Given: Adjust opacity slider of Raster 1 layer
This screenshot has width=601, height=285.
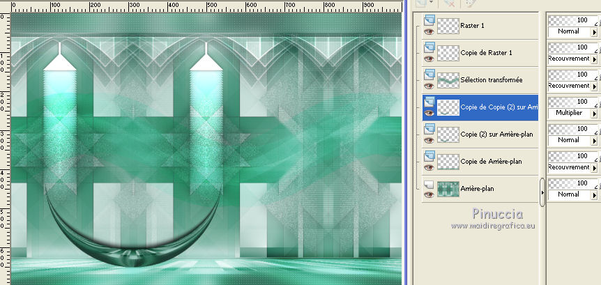Looking at the screenshot, I should pyautogui.click(x=572, y=20).
